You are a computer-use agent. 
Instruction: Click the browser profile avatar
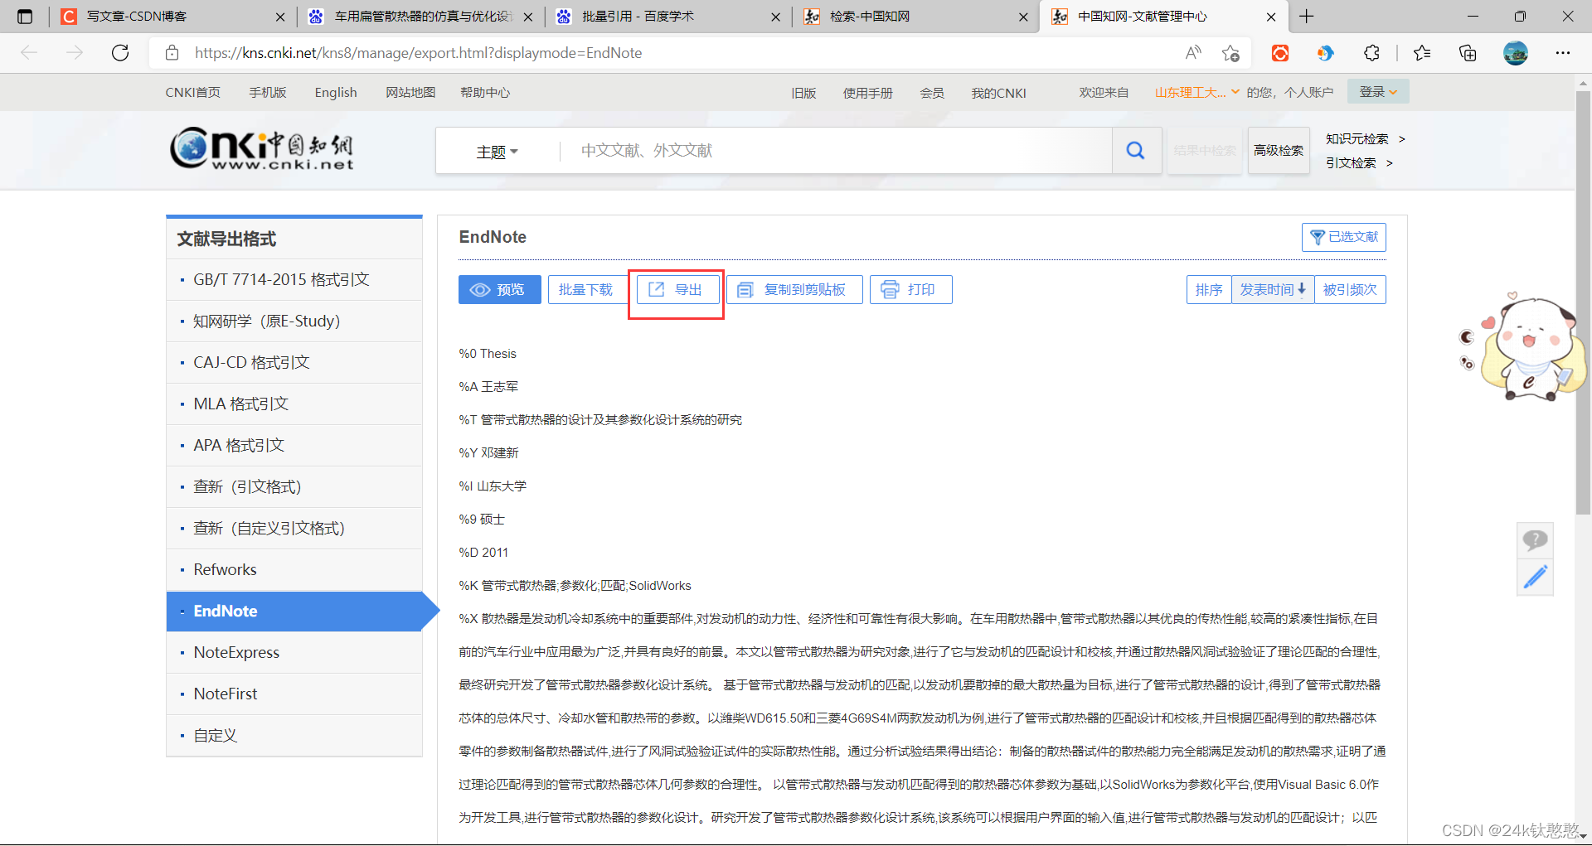click(x=1516, y=53)
